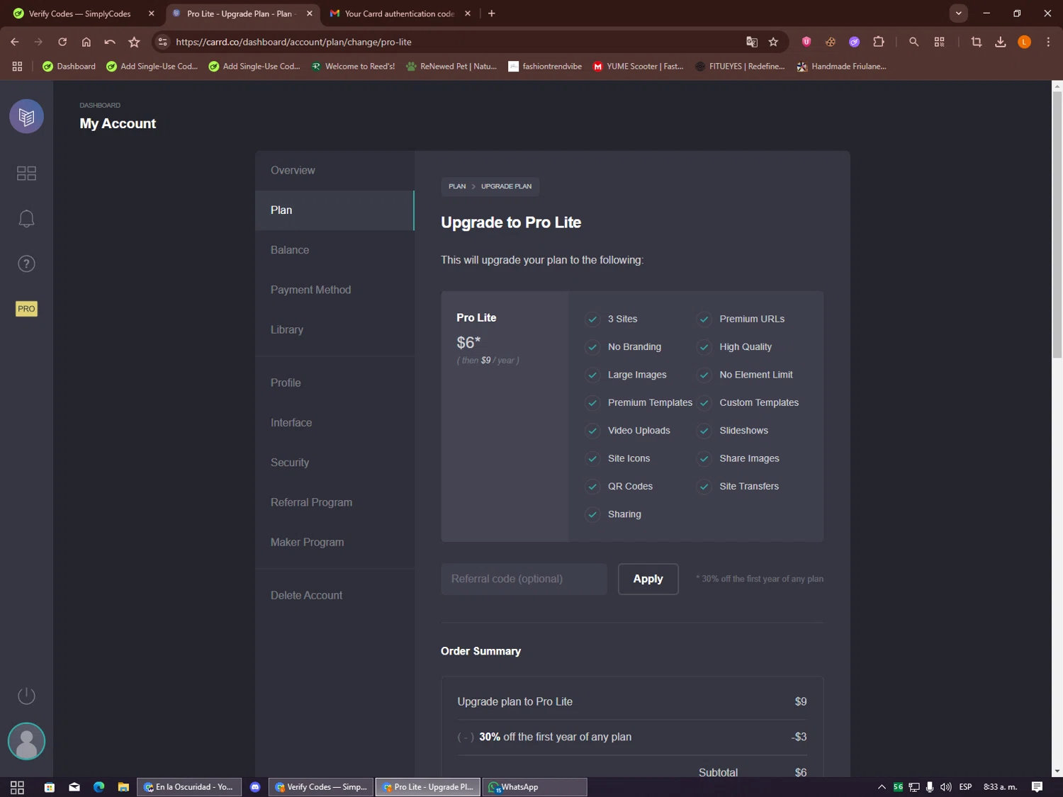Click the browser home icon
Screen dimensions: 1063x797
86,42
